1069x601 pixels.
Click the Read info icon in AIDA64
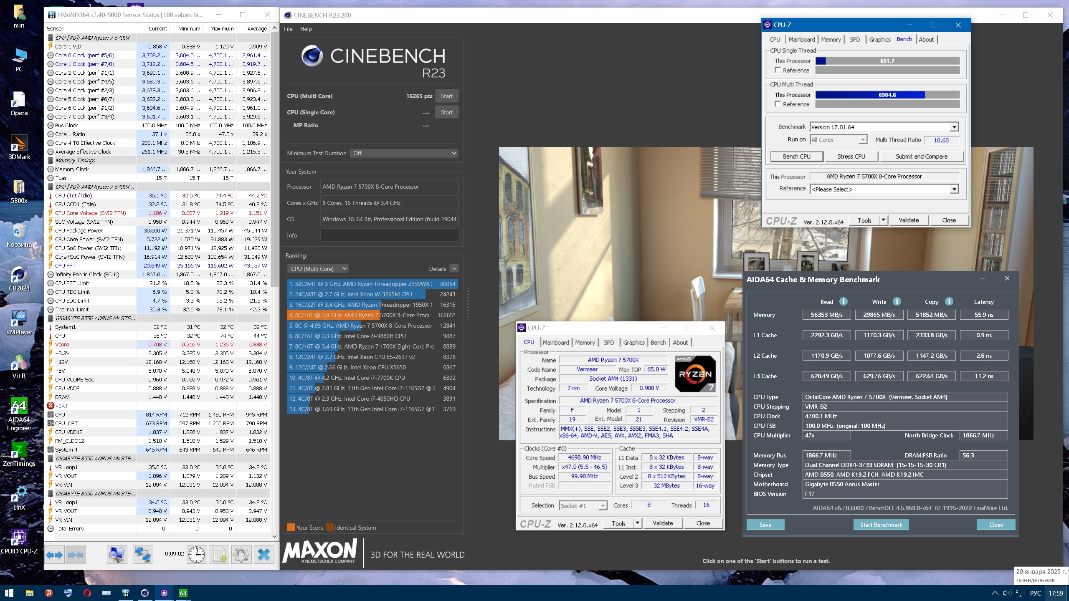pyautogui.click(x=843, y=301)
